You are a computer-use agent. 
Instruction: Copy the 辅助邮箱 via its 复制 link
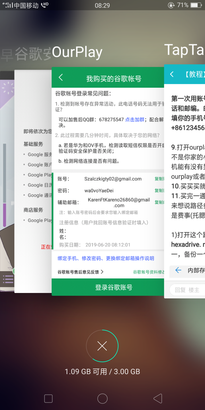click(x=159, y=202)
